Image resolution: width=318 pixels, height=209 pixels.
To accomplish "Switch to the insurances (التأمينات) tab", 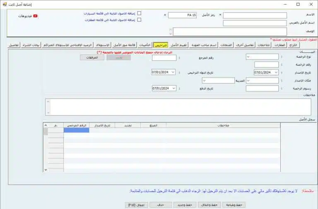I will (x=145, y=45).
